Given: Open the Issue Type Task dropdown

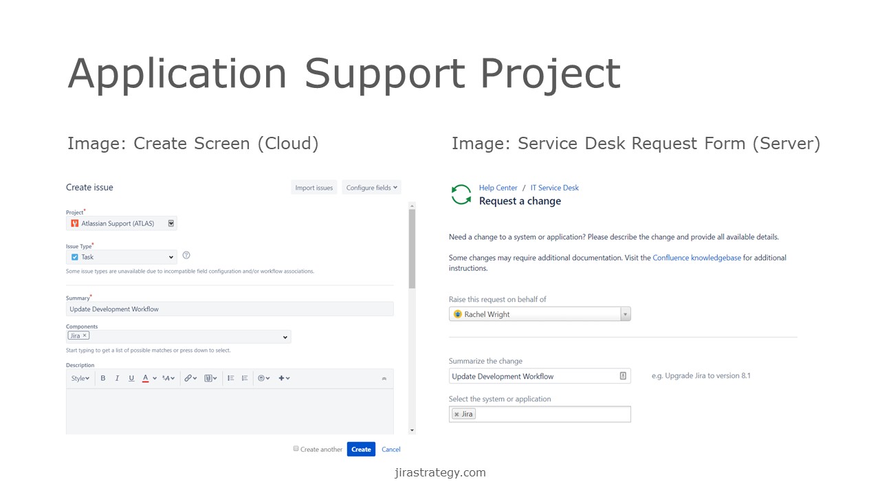Looking at the screenshot, I should click(x=122, y=257).
